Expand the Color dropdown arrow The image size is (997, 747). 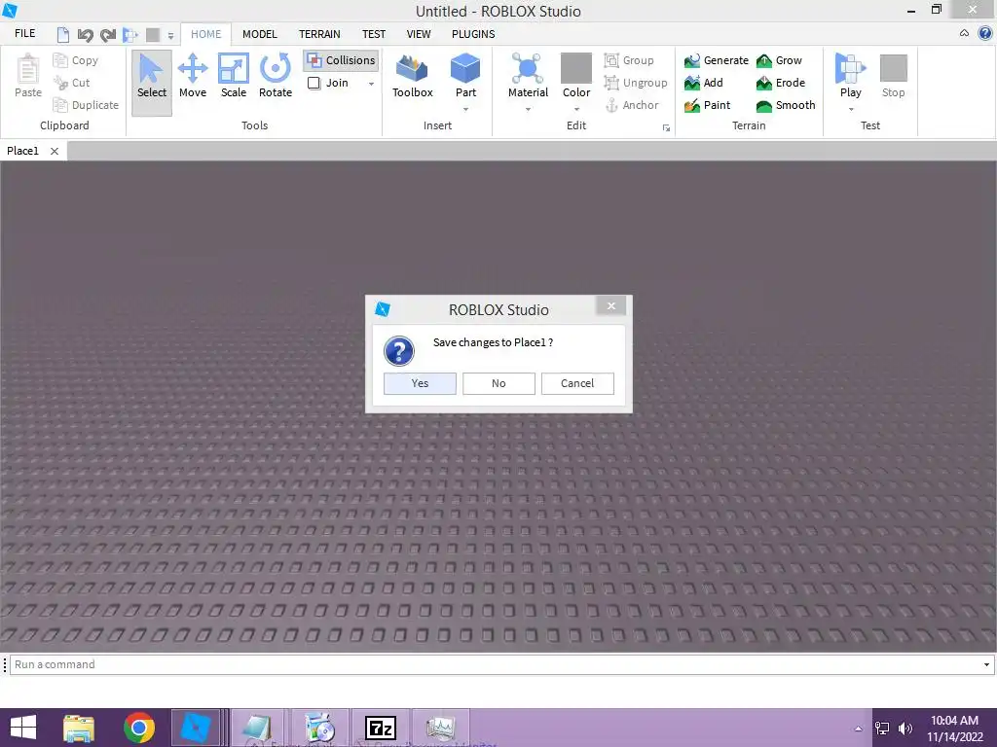tap(576, 109)
